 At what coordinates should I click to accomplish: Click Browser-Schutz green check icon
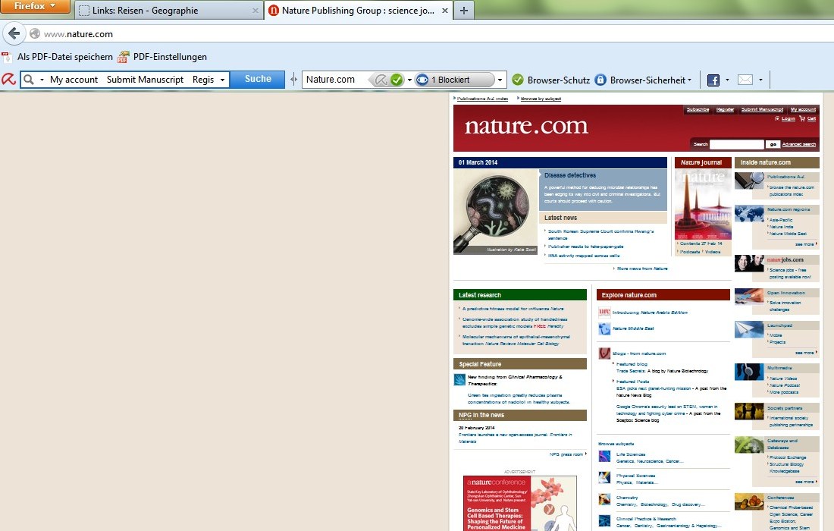tap(518, 80)
